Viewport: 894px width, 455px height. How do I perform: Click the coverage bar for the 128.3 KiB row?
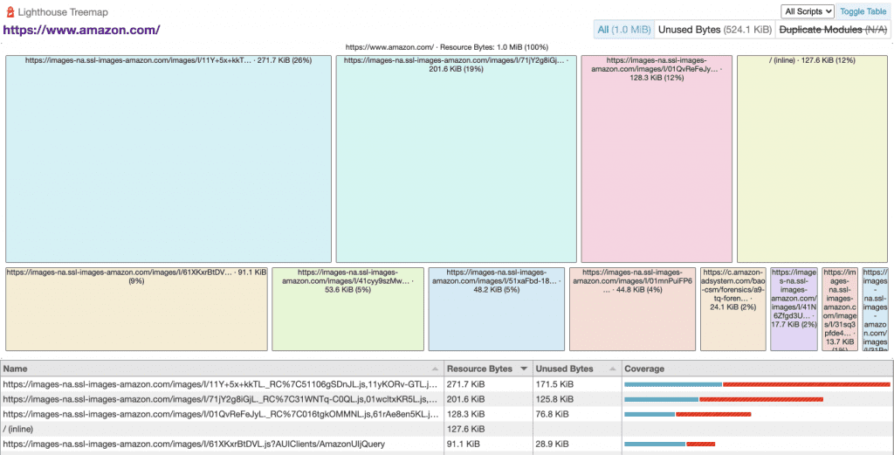pyautogui.click(x=688, y=414)
